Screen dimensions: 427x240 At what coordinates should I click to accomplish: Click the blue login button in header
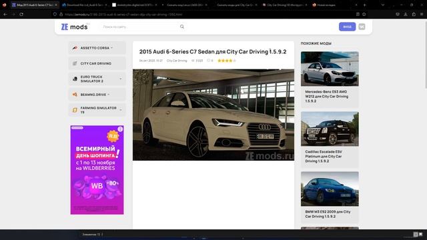[x=347, y=27]
